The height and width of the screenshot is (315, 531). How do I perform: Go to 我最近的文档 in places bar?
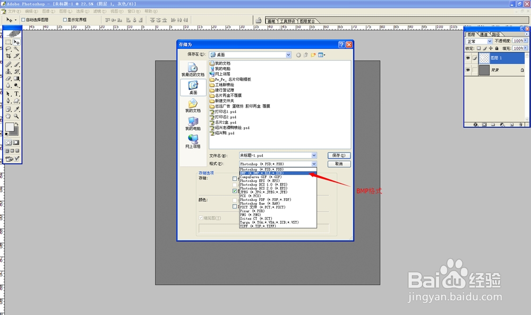193,69
